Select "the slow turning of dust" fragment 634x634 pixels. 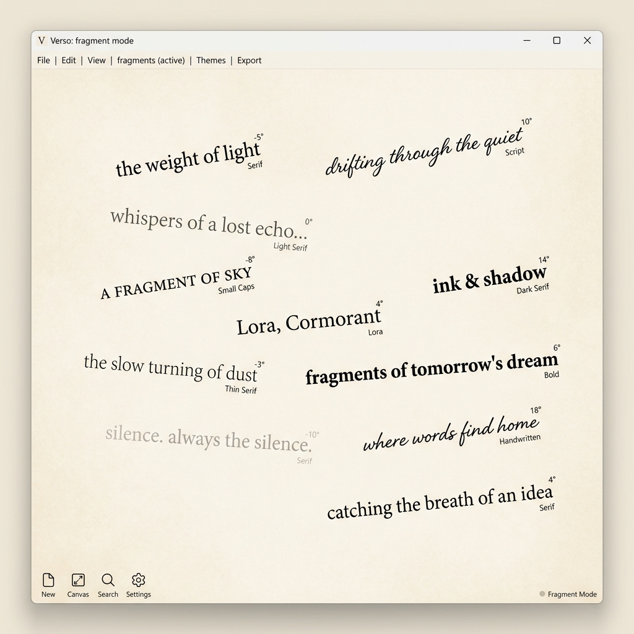coord(170,368)
